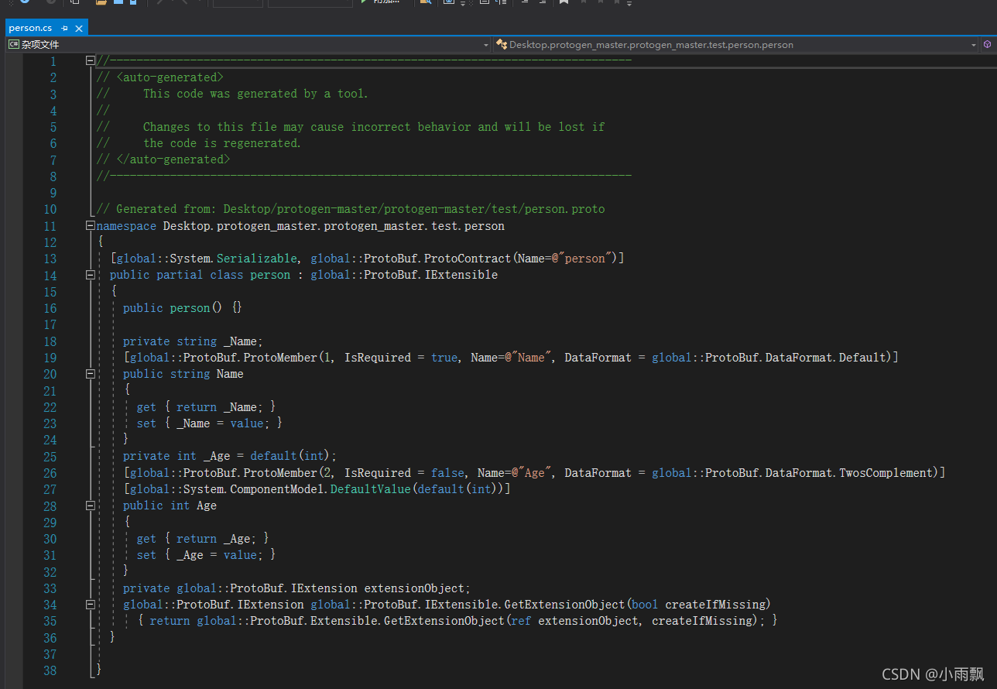997x689 pixels.
Task: Collapse the auto-generated header comment region
Action: pyautogui.click(x=90, y=60)
